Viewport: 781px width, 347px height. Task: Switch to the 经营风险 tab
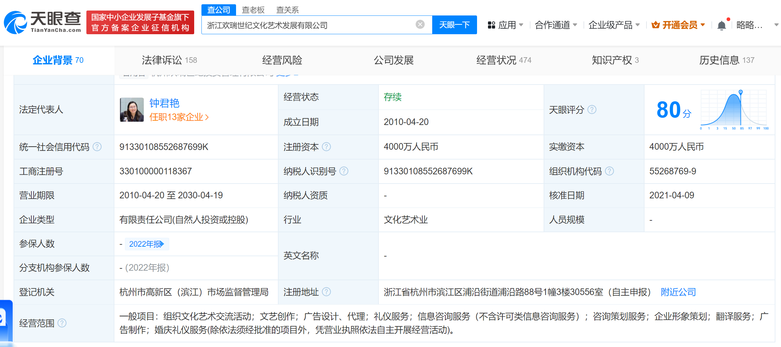point(282,60)
